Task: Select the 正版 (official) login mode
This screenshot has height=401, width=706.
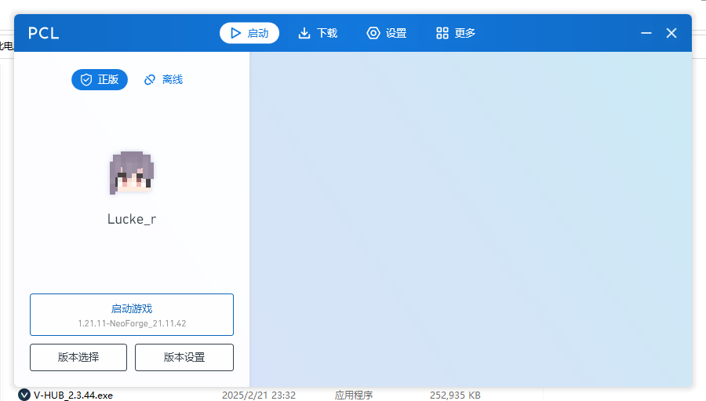Action: [x=100, y=80]
